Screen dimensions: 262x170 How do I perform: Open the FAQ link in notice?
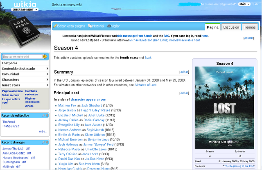tap(166, 36)
